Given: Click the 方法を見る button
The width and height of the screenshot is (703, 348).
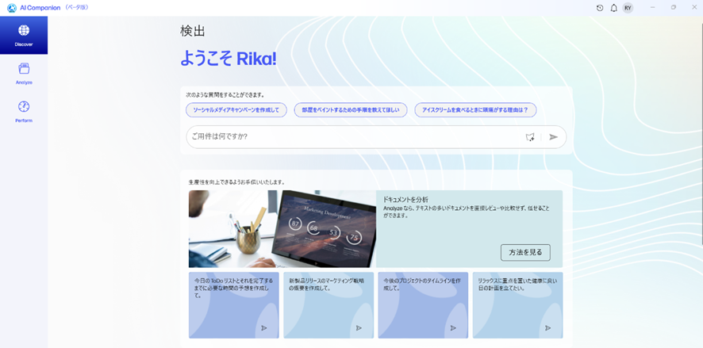Looking at the screenshot, I should coord(525,252).
